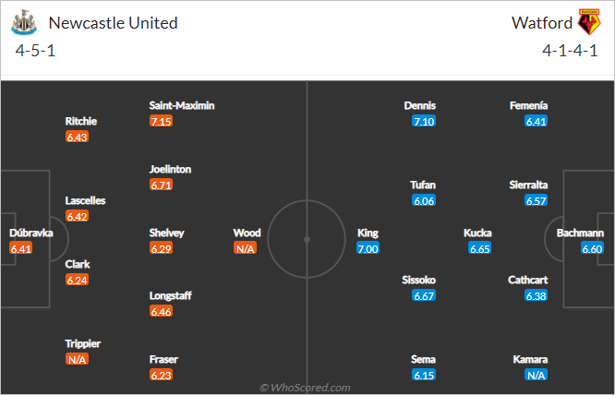The image size is (615, 395).
Task: Click Lascelles's 6.42 rating badge
Action: [x=77, y=216]
